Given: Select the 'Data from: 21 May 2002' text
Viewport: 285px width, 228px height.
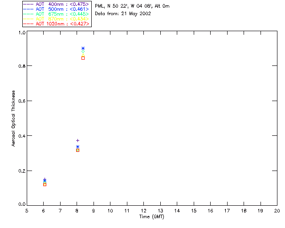Looking at the screenshot, I should pyautogui.click(x=123, y=14).
